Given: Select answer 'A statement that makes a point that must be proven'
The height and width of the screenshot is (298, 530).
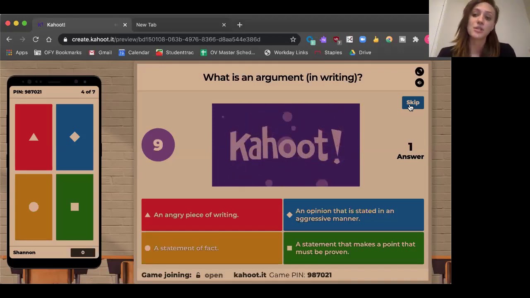Looking at the screenshot, I should pos(354,248).
